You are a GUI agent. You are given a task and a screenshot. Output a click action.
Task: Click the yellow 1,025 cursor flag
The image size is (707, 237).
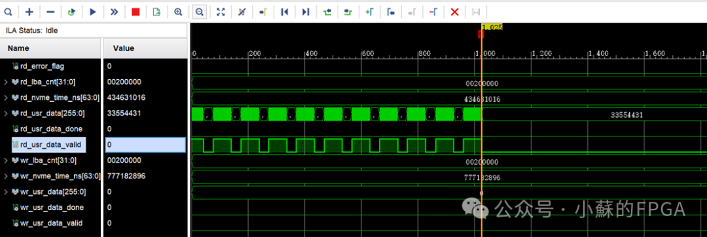coord(492,27)
